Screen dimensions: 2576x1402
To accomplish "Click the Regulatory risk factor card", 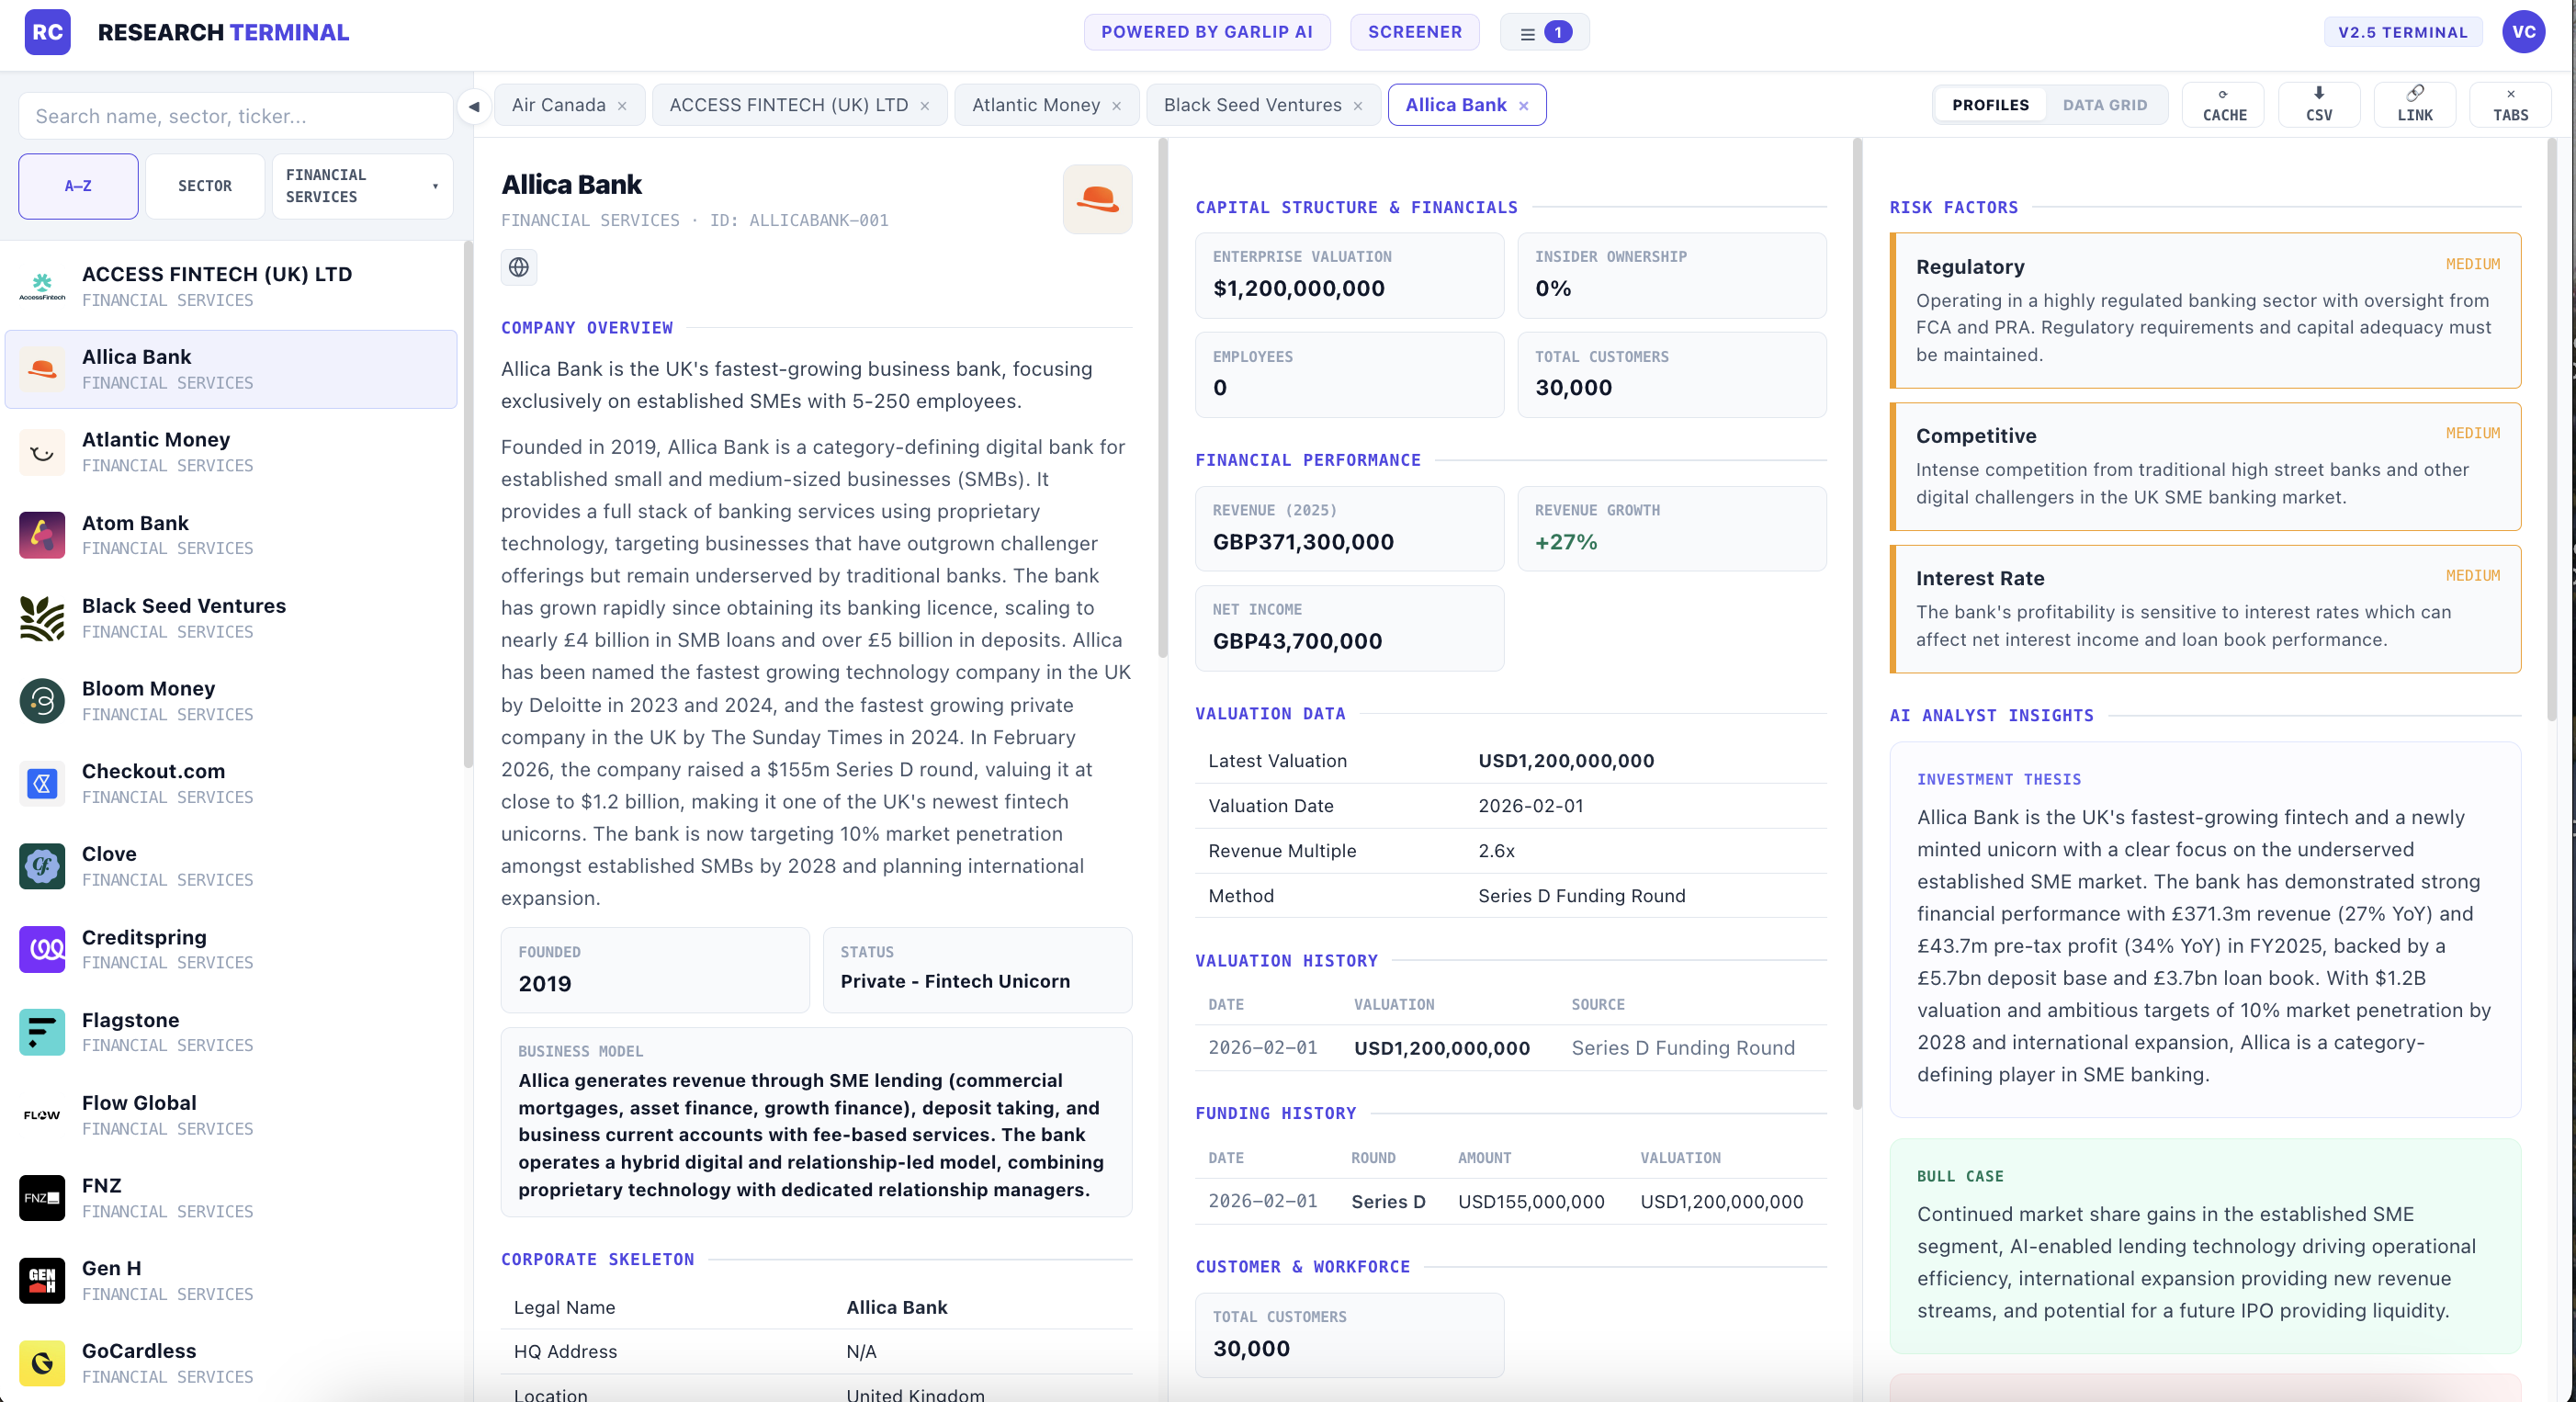I will [x=2205, y=310].
